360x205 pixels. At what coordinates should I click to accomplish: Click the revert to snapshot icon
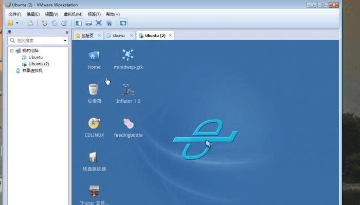pyautogui.click(x=55, y=23)
